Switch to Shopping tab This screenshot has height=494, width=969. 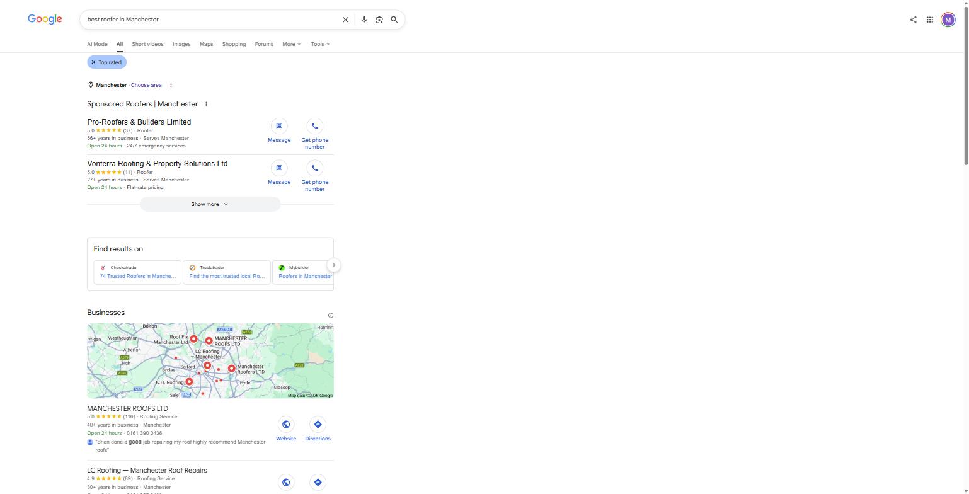point(234,44)
